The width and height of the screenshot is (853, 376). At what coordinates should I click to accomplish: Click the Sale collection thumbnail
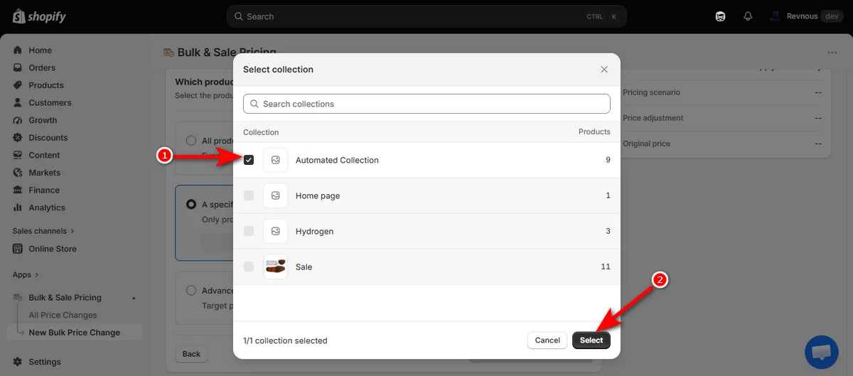(275, 267)
